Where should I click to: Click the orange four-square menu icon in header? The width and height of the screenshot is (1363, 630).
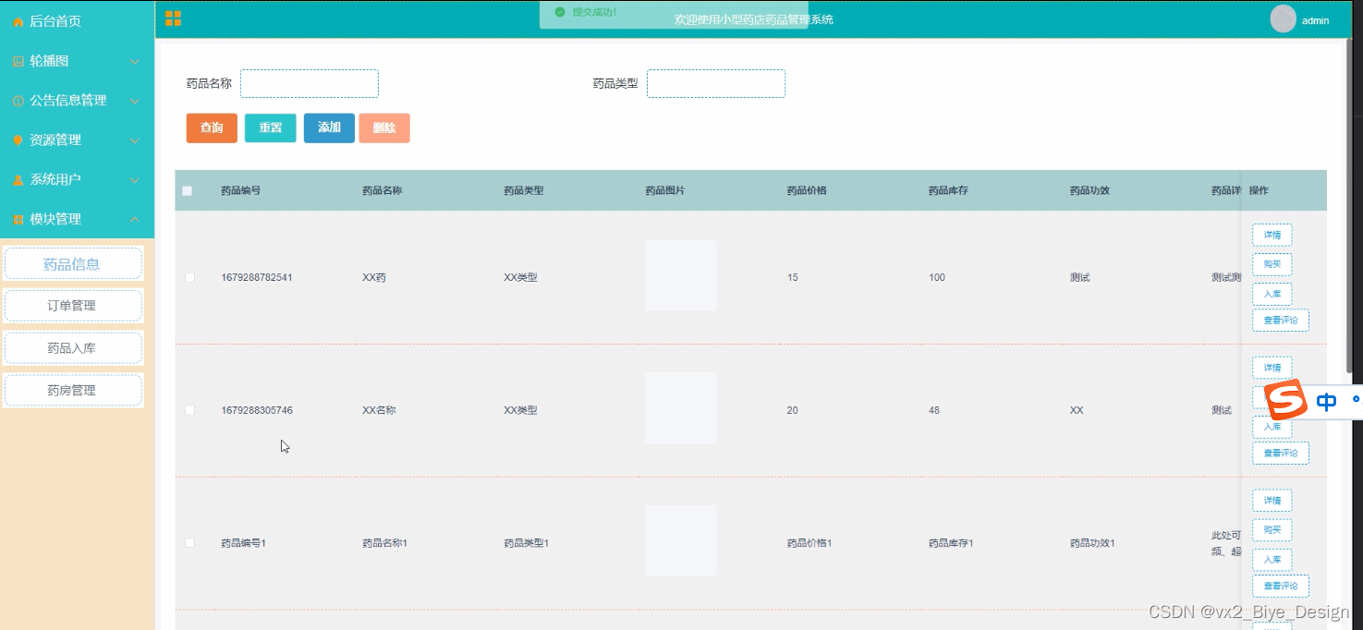point(173,18)
